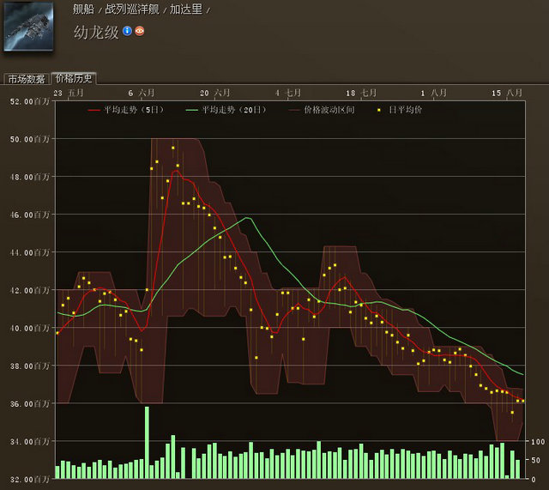Click the orange eye preview icon
Screen dimensions: 549x490
point(140,31)
